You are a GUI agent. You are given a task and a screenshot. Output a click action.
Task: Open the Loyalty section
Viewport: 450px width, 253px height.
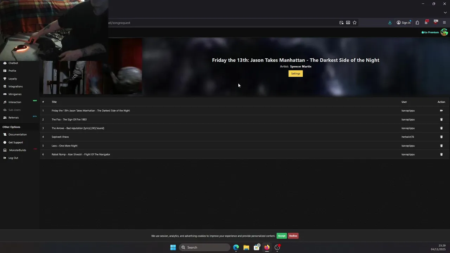coord(13,79)
